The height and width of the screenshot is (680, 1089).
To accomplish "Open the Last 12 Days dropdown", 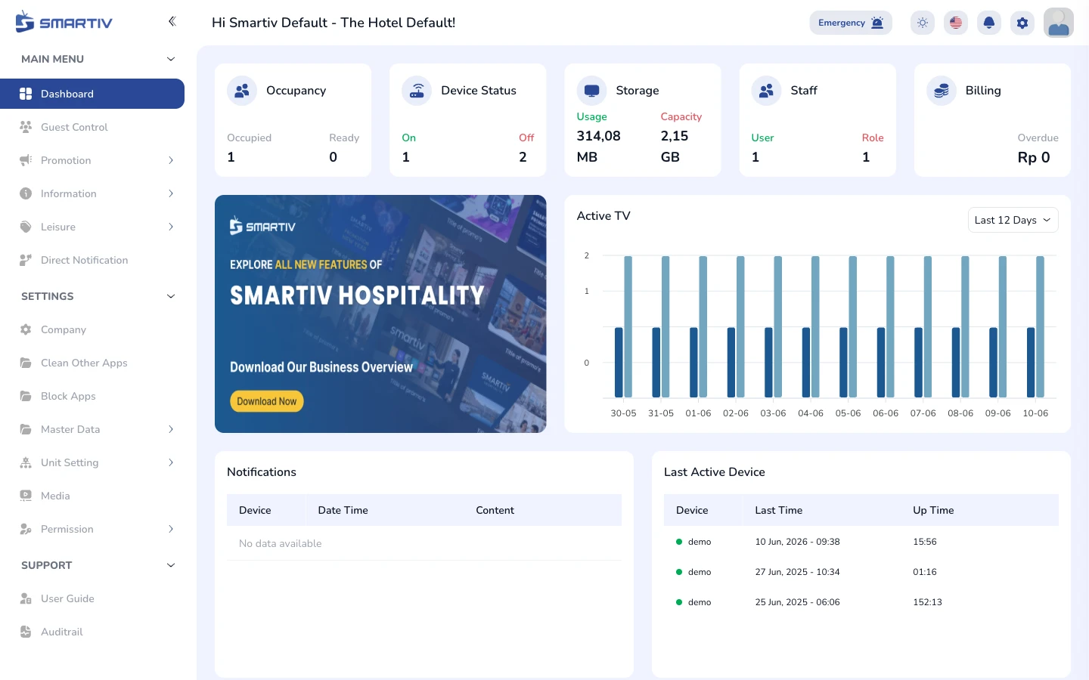I will point(1013,220).
